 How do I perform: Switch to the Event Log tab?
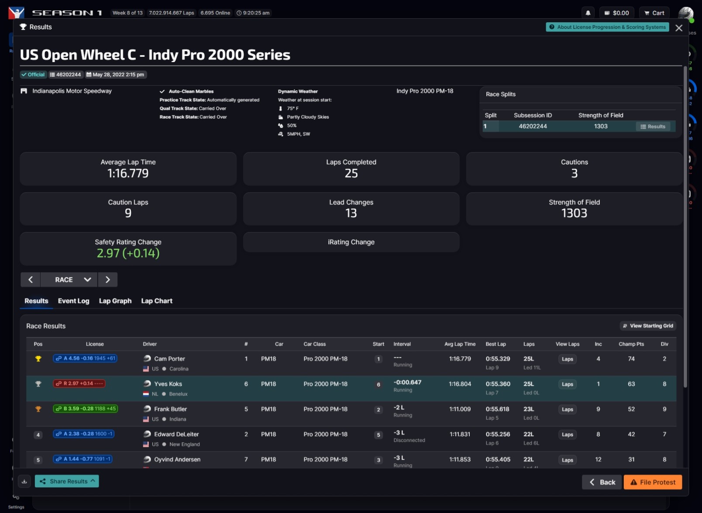click(73, 301)
